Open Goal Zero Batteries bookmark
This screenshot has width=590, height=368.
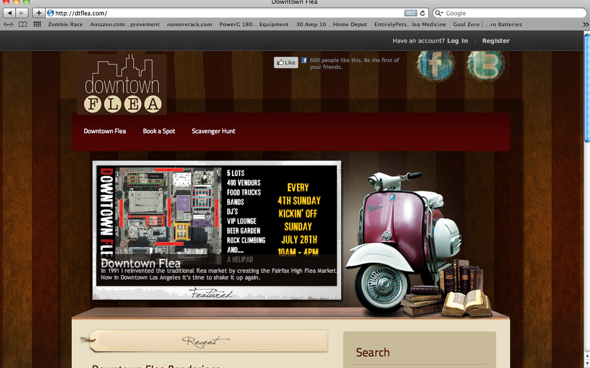[x=487, y=25]
